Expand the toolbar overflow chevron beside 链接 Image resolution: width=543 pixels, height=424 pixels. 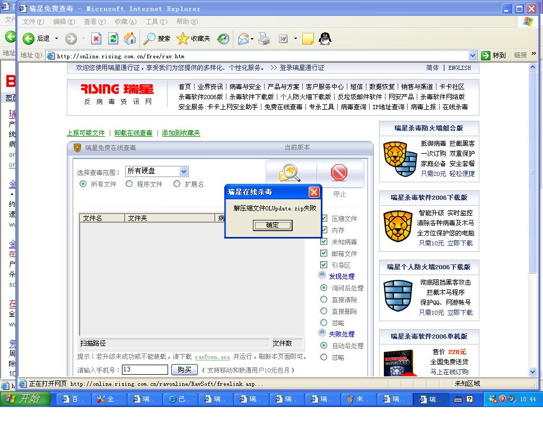[x=533, y=54]
